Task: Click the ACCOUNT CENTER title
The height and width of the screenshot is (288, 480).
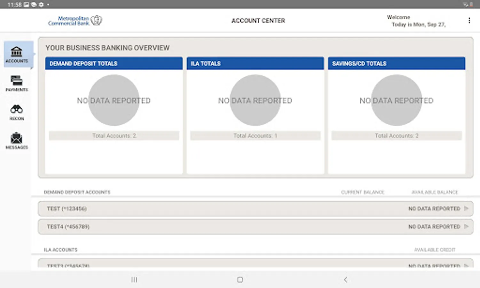Action: [258, 20]
